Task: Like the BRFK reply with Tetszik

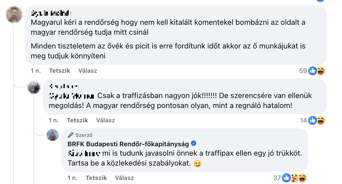Action: (96, 178)
